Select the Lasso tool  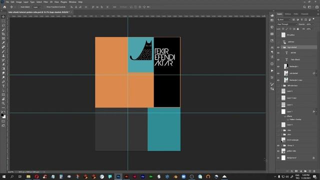coord(3,25)
